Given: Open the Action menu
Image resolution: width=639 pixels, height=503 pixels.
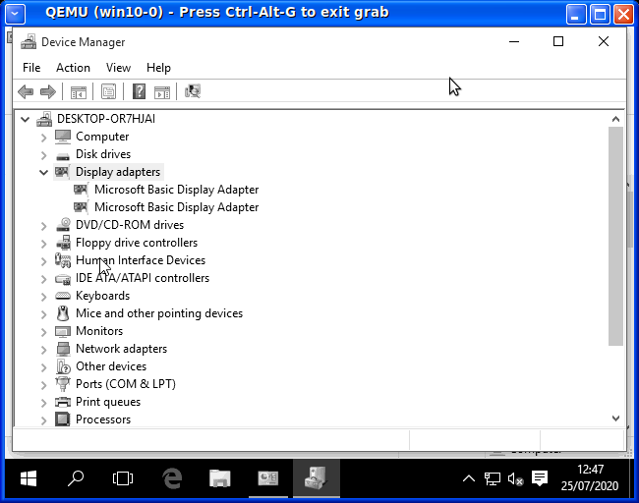Looking at the screenshot, I should 73,68.
